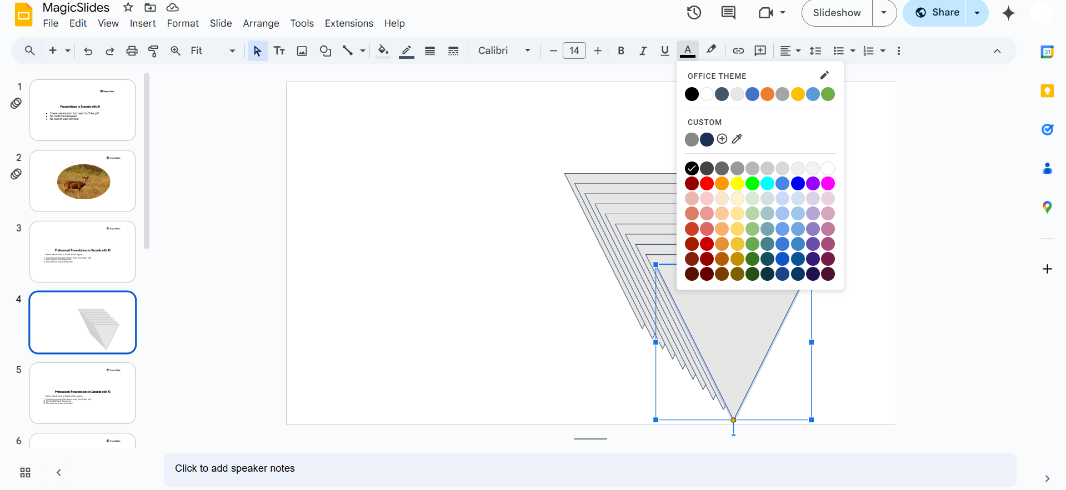Viewport: 1066px width, 490px height.
Task: Open the Extensions menu
Action: [x=348, y=23]
